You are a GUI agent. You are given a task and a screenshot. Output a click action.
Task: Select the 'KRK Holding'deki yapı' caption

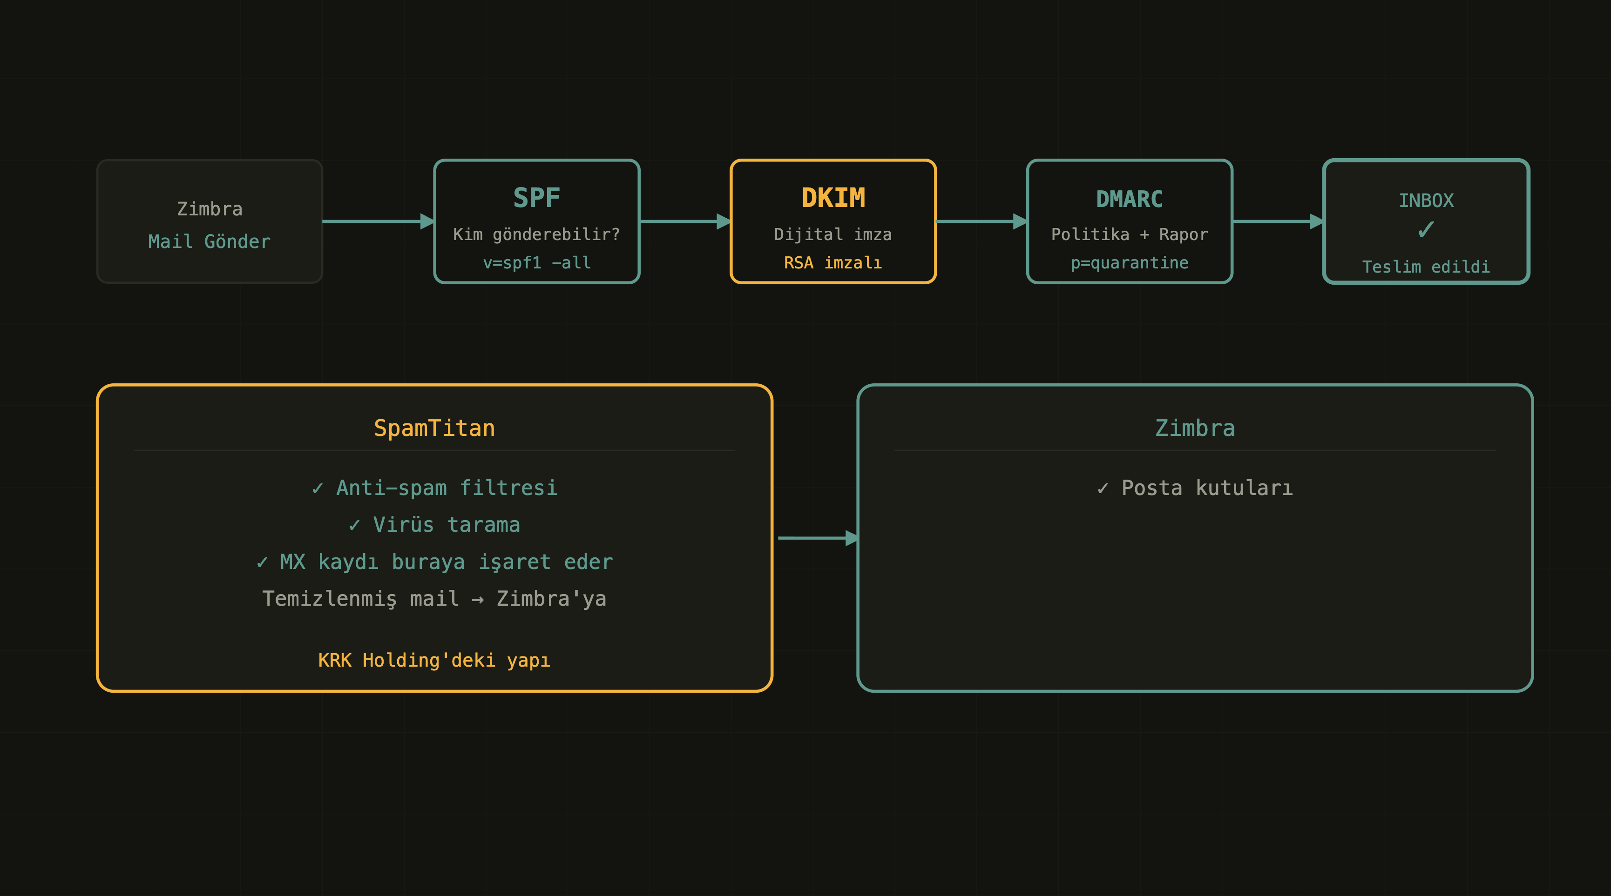[x=435, y=661]
